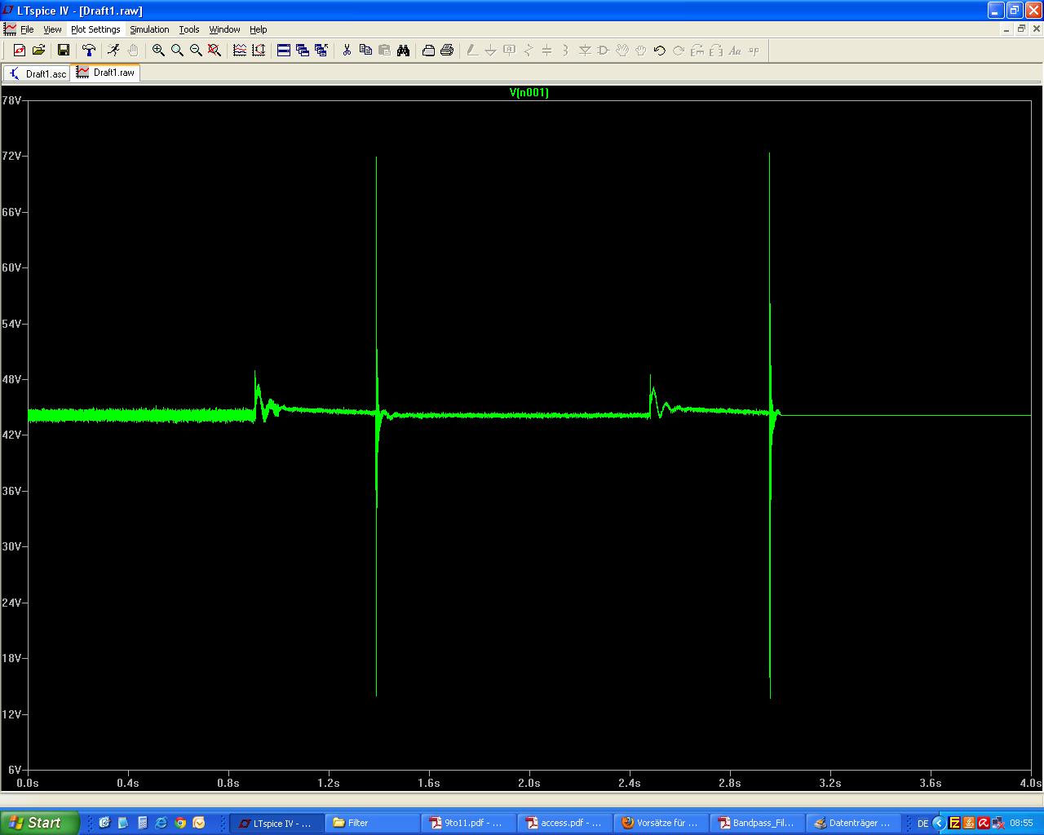This screenshot has width=1044, height=835.
Task: Click the Cascade windows icon
Action: click(x=303, y=51)
